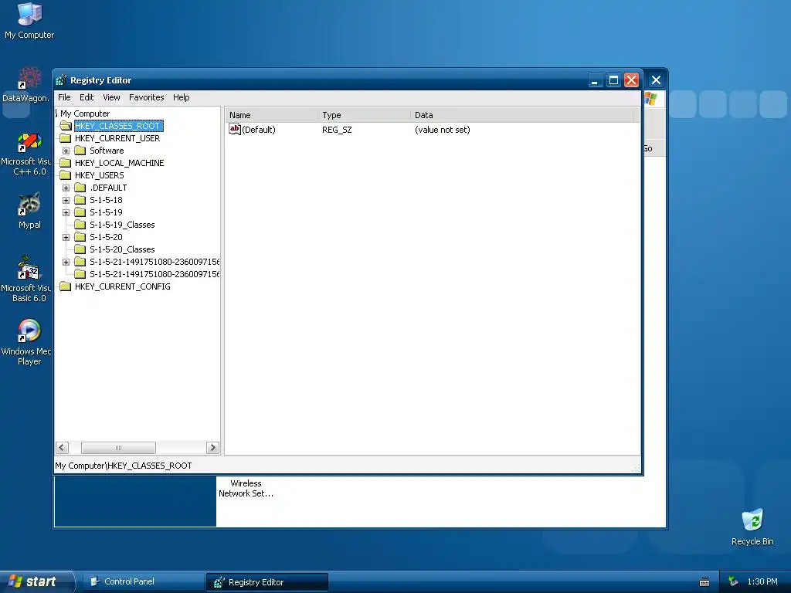
Task: Expand the Software key
Action: click(x=66, y=151)
